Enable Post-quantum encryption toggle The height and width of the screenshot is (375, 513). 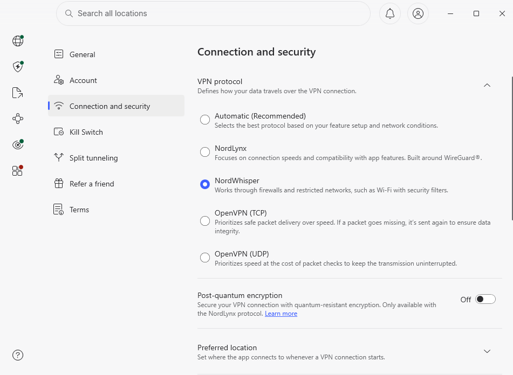point(485,299)
